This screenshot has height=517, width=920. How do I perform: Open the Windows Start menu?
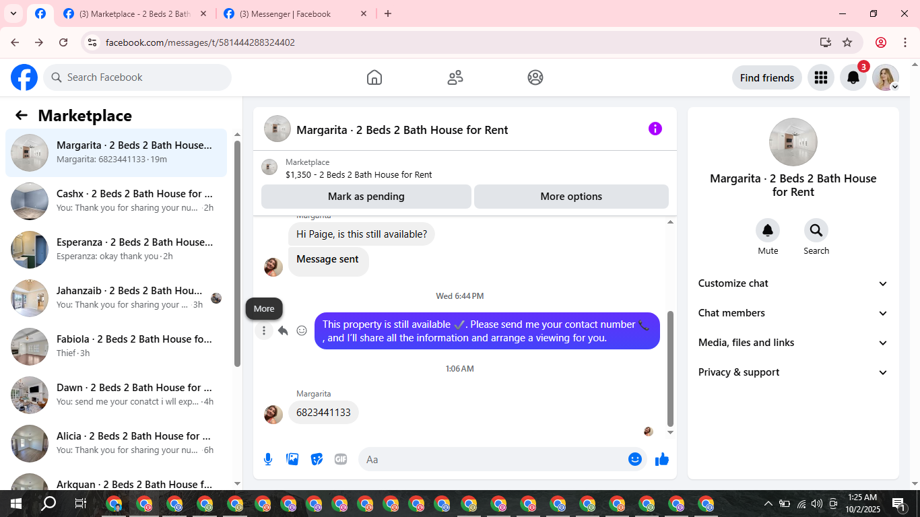pyautogui.click(x=15, y=504)
